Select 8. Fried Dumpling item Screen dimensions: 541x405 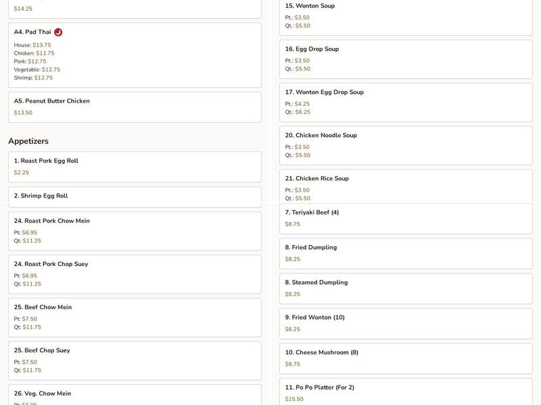406,253
